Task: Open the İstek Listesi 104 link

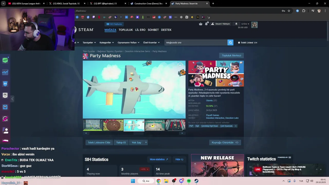Action: tap(247, 42)
